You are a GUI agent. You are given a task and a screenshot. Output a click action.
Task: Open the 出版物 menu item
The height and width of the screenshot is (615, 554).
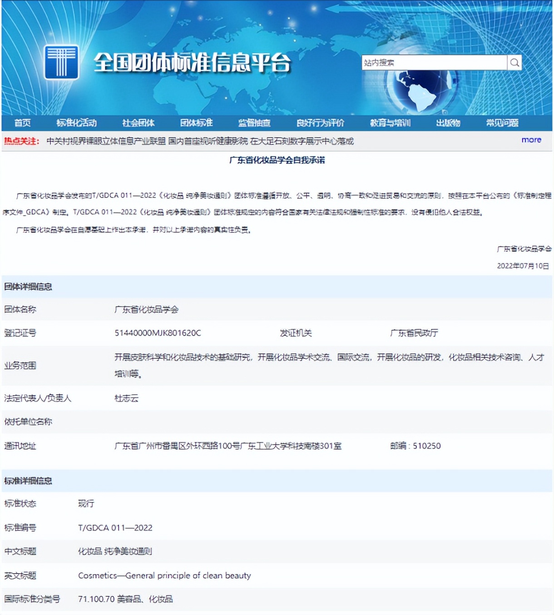(448, 123)
